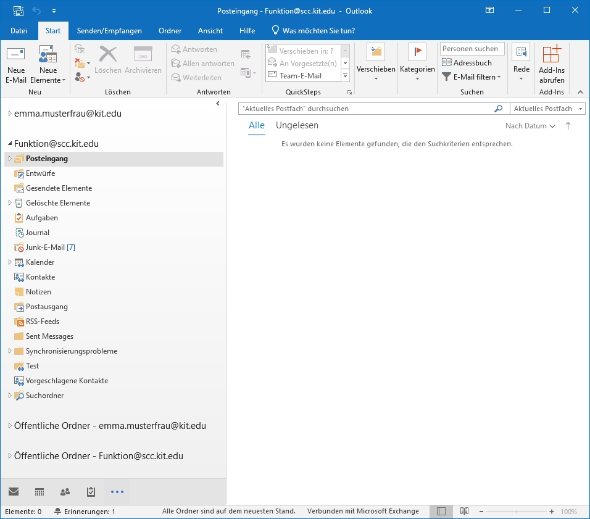
Task: Open the tasks view in bottom navigation
Action: (91, 492)
